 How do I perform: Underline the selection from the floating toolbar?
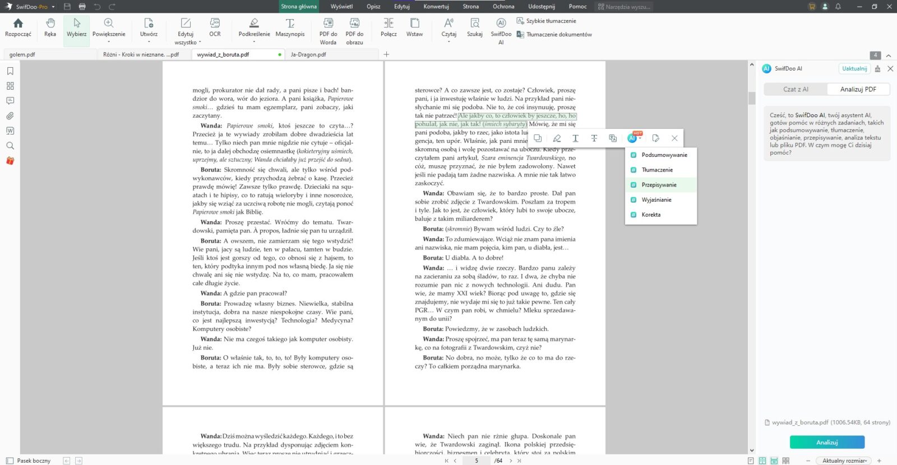click(x=575, y=138)
